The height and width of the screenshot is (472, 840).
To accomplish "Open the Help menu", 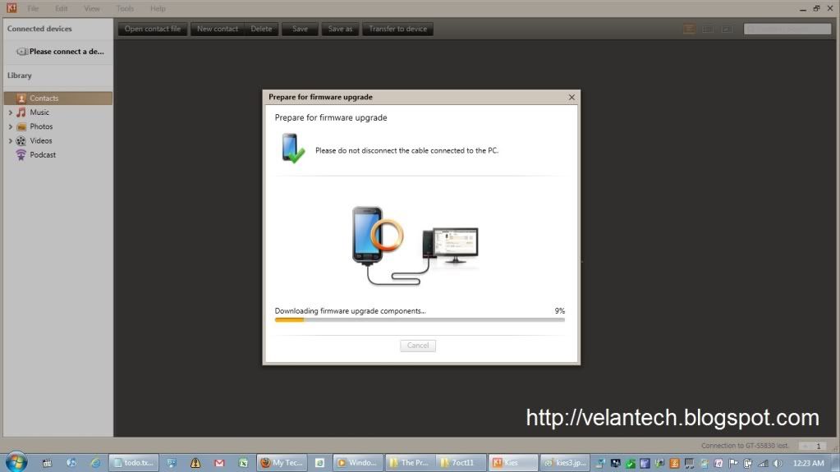I will point(158,8).
